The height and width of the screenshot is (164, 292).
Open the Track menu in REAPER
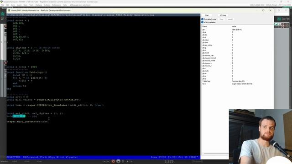click(31, 5)
